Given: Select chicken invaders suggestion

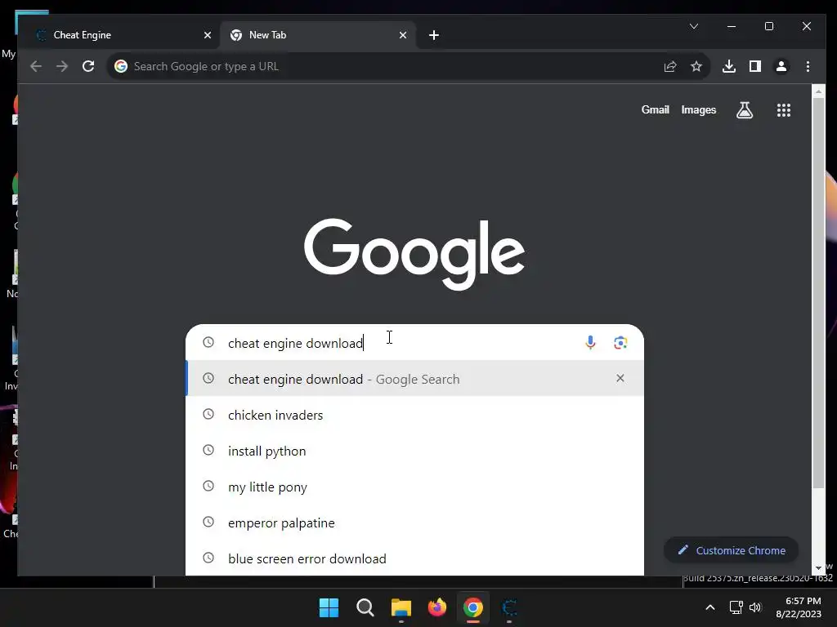Looking at the screenshot, I should [414, 415].
